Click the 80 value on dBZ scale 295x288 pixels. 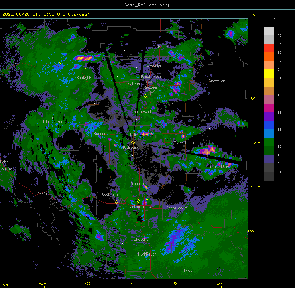(x=279, y=27)
